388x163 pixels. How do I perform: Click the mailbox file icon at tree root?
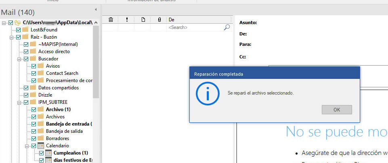point(17,23)
